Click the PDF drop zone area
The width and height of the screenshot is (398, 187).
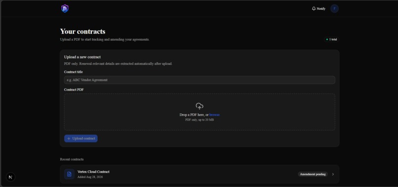click(199, 112)
